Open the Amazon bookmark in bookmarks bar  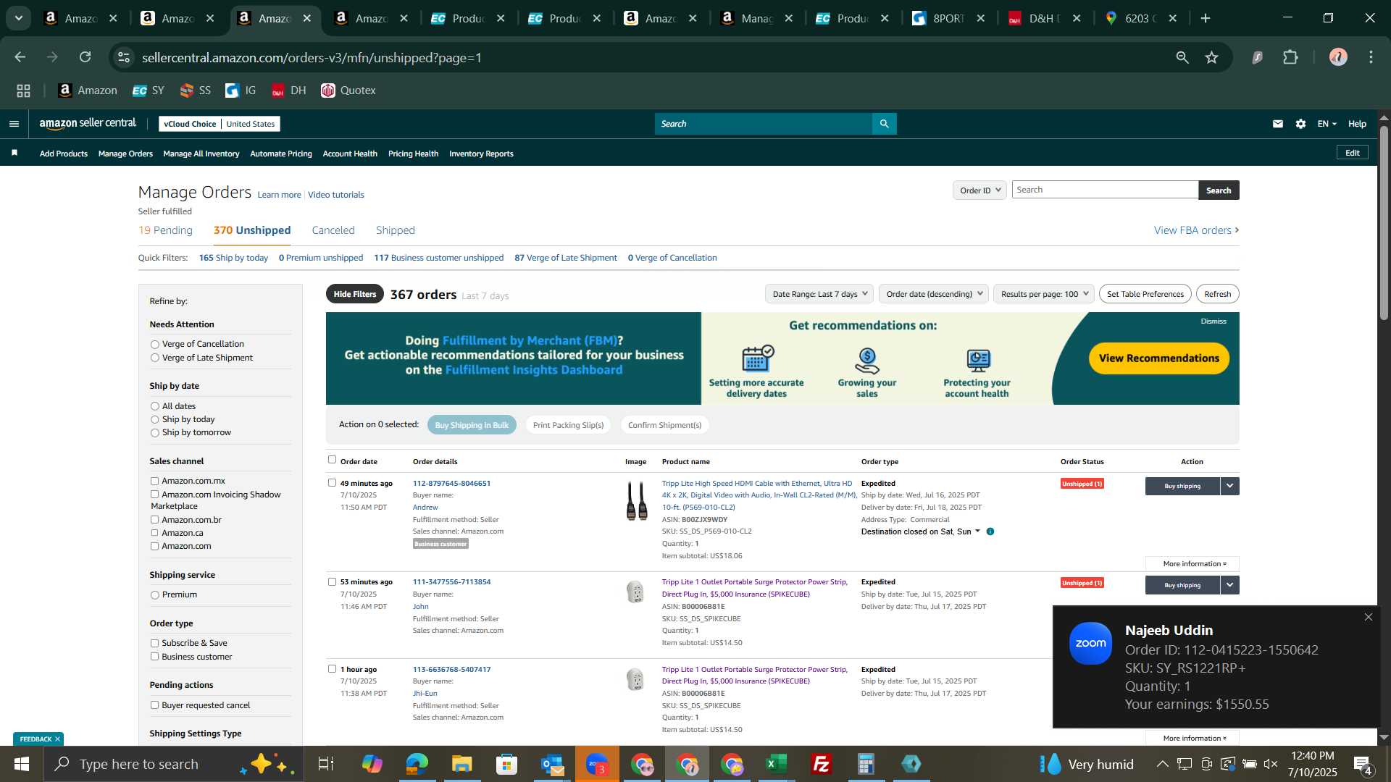87,91
